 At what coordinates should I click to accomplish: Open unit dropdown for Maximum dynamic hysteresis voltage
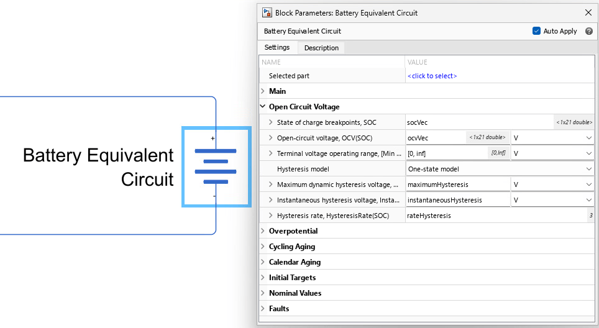552,184
